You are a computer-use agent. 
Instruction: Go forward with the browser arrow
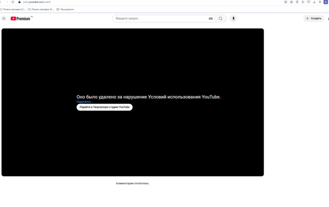click(7, 2)
